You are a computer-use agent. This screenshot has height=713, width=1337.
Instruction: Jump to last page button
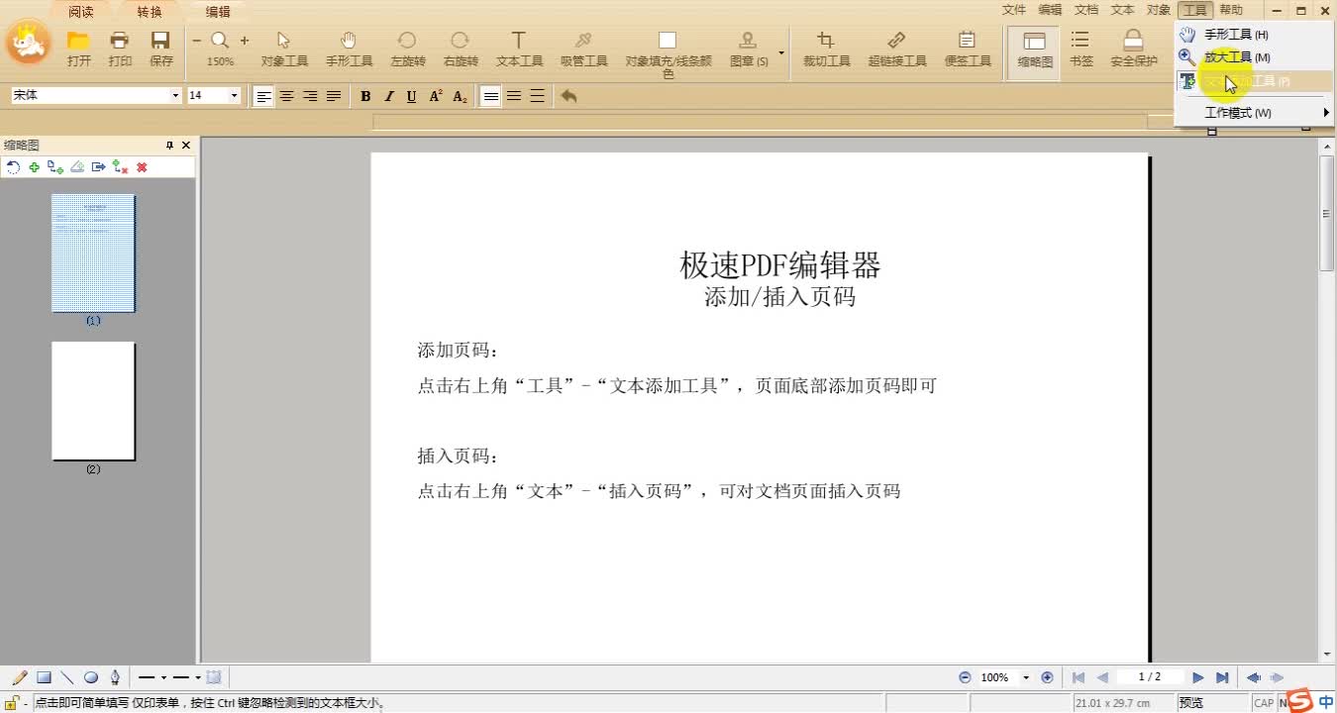point(1222,677)
